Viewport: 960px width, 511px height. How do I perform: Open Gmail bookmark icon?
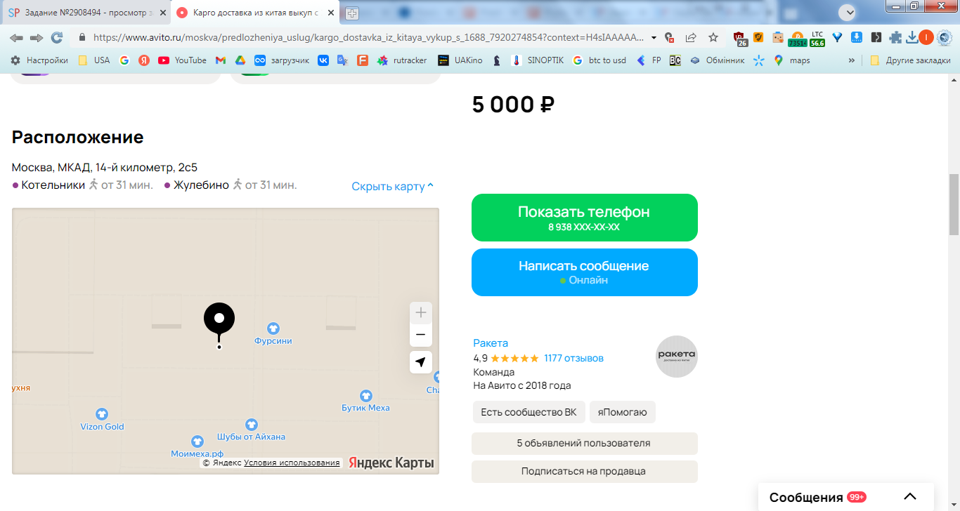click(221, 60)
